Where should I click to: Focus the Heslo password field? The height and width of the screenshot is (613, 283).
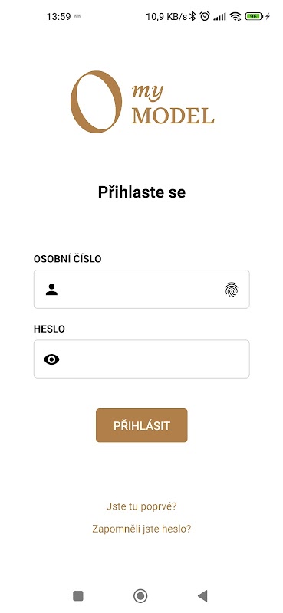pyautogui.click(x=142, y=359)
